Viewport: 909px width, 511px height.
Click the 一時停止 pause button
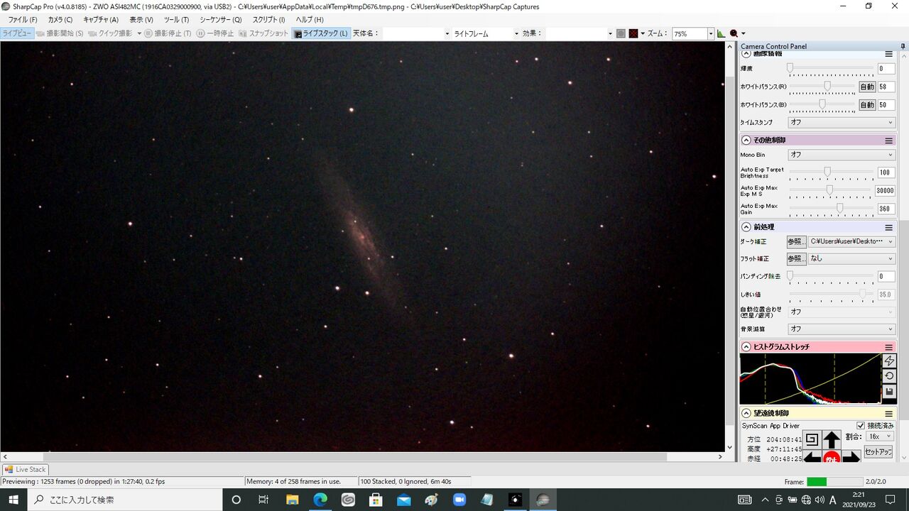tap(215, 33)
